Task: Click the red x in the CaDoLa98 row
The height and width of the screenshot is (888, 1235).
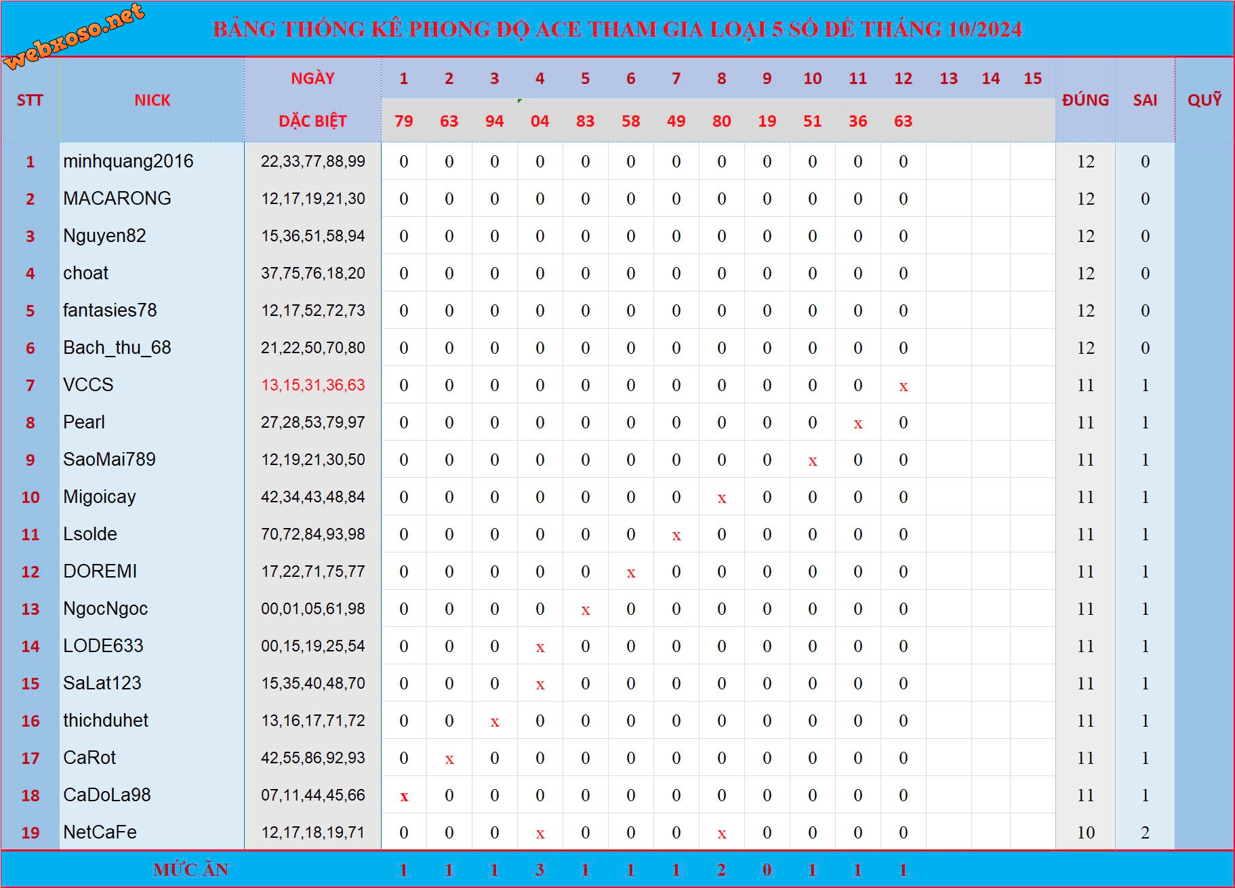Action: [x=404, y=796]
